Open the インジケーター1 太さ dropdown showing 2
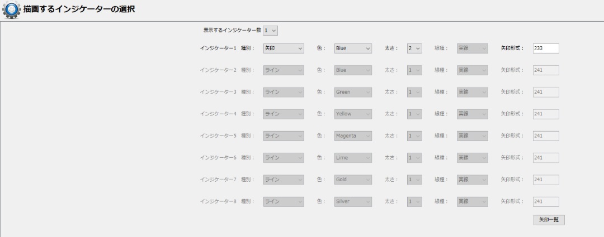The height and width of the screenshot is (237, 604). [414, 49]
